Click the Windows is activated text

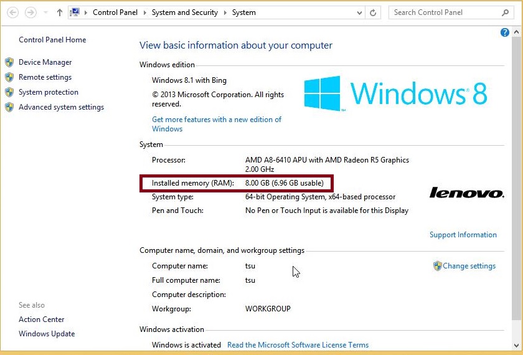point(186,345)
